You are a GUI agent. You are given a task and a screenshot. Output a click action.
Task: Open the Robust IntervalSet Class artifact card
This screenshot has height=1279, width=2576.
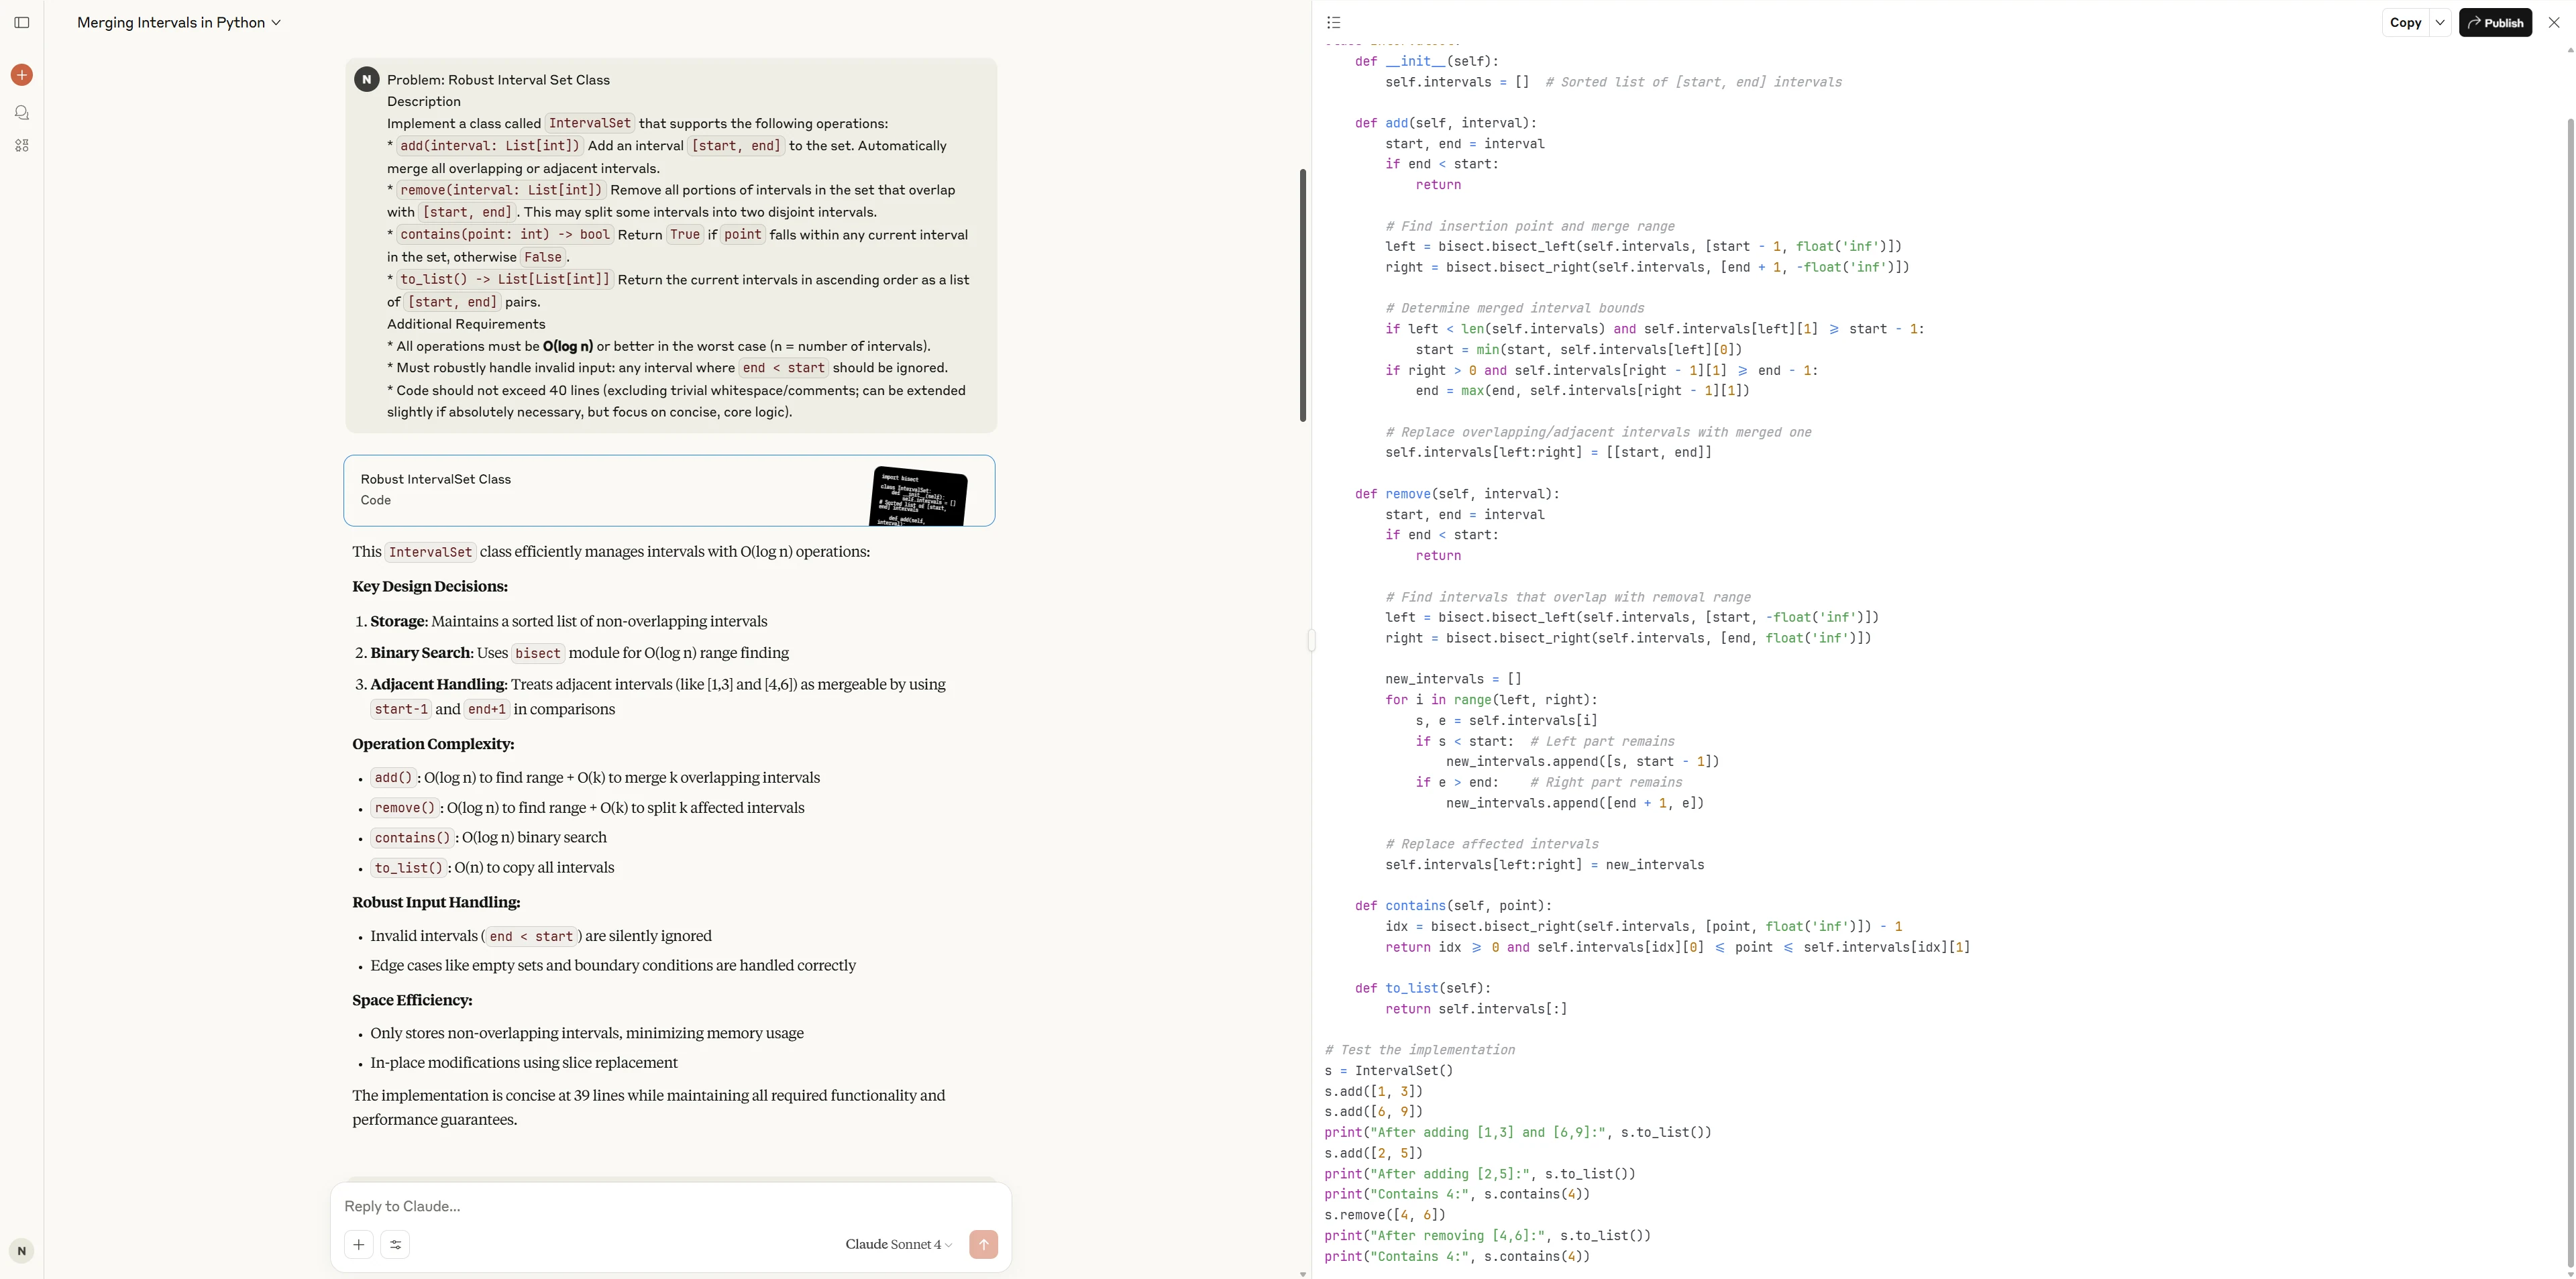[x=669, y=490]
